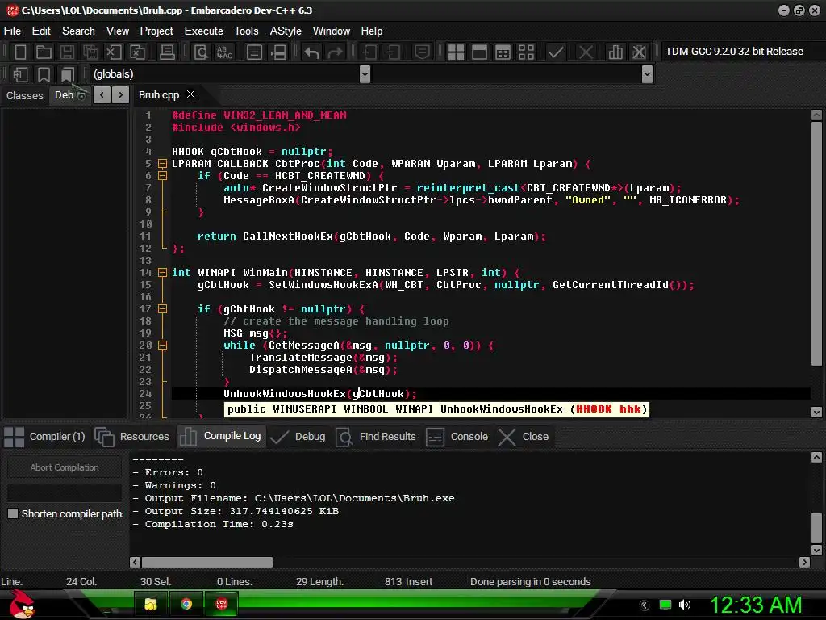Image resolution: width=826 pixels, height=620 pixels.
Task: Open the File menu
Action: [12, 31]
